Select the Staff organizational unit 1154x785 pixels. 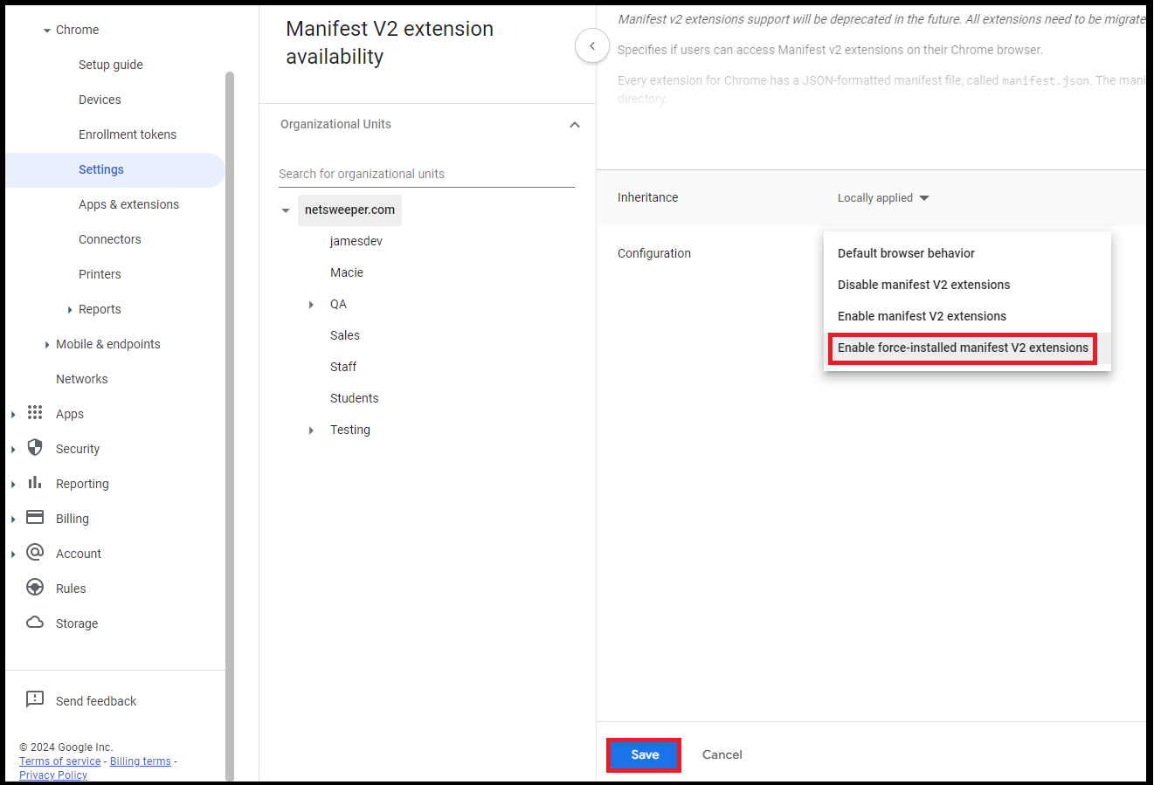coord(343,367)
